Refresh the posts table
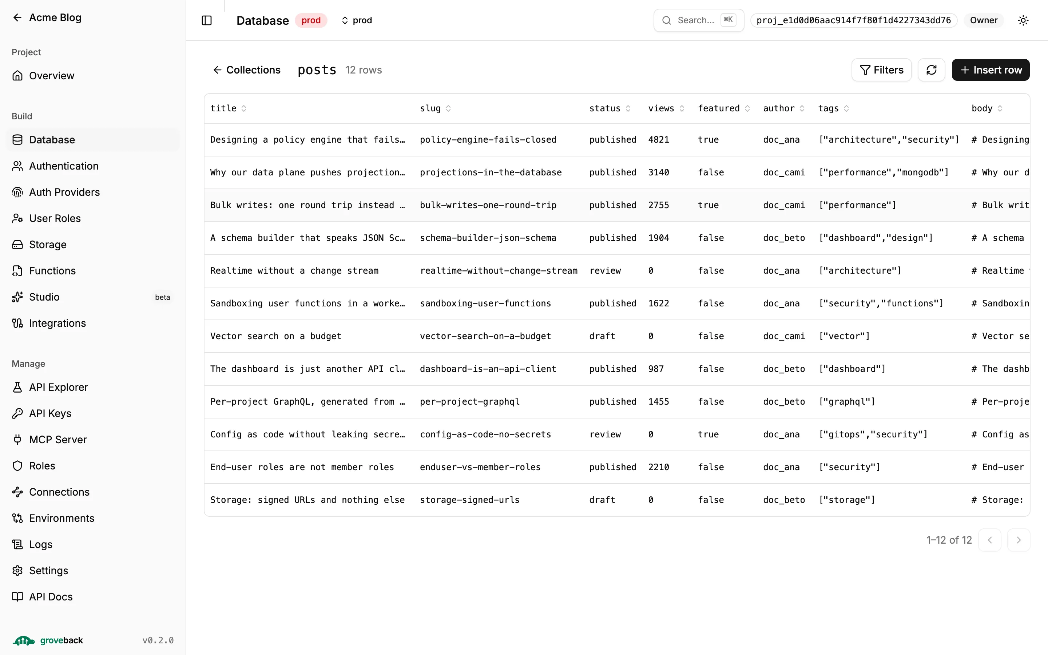This screenshot has width=1048, height=655. point(931,70)
